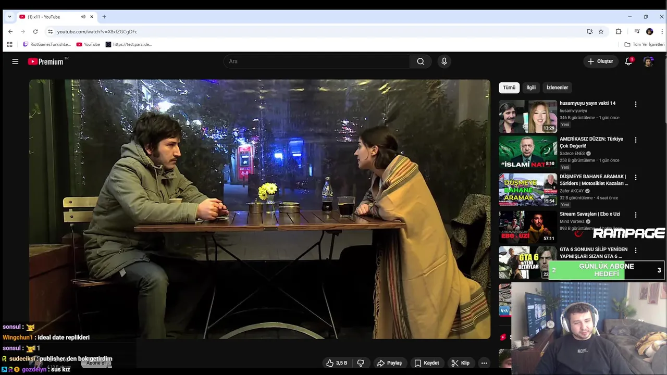Open Tüm Yer İşaretleri folder
The height and width of the screenshot is (375, 667).
pyautogui.click(x=645, y=44)
